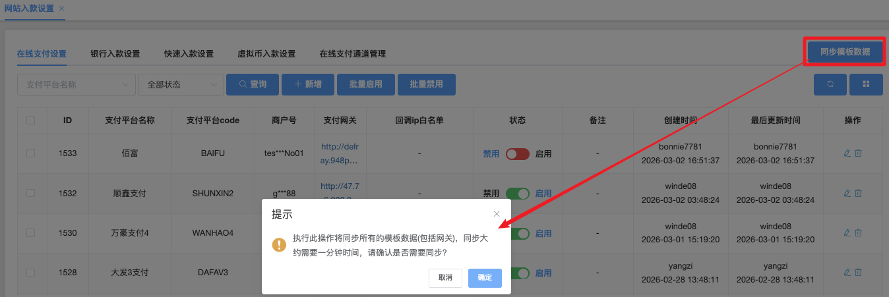Close the 提示 dialog with X icon

[x=497, y=214]
